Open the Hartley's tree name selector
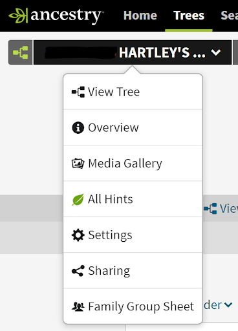238x331 pixels. click(x=133, y=52)
